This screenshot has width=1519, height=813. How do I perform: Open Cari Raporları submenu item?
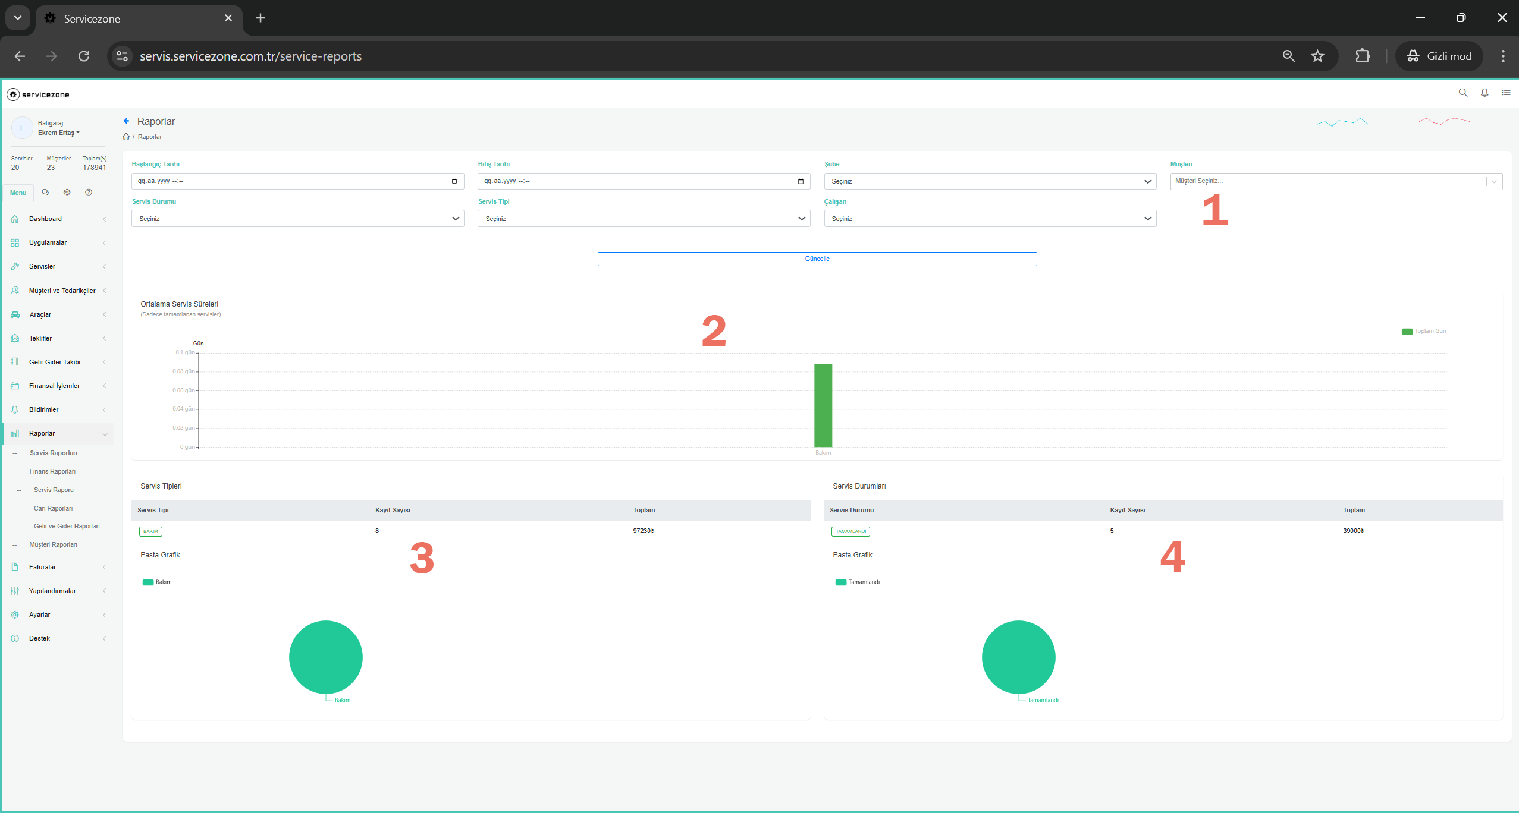(x=53, y=508)
